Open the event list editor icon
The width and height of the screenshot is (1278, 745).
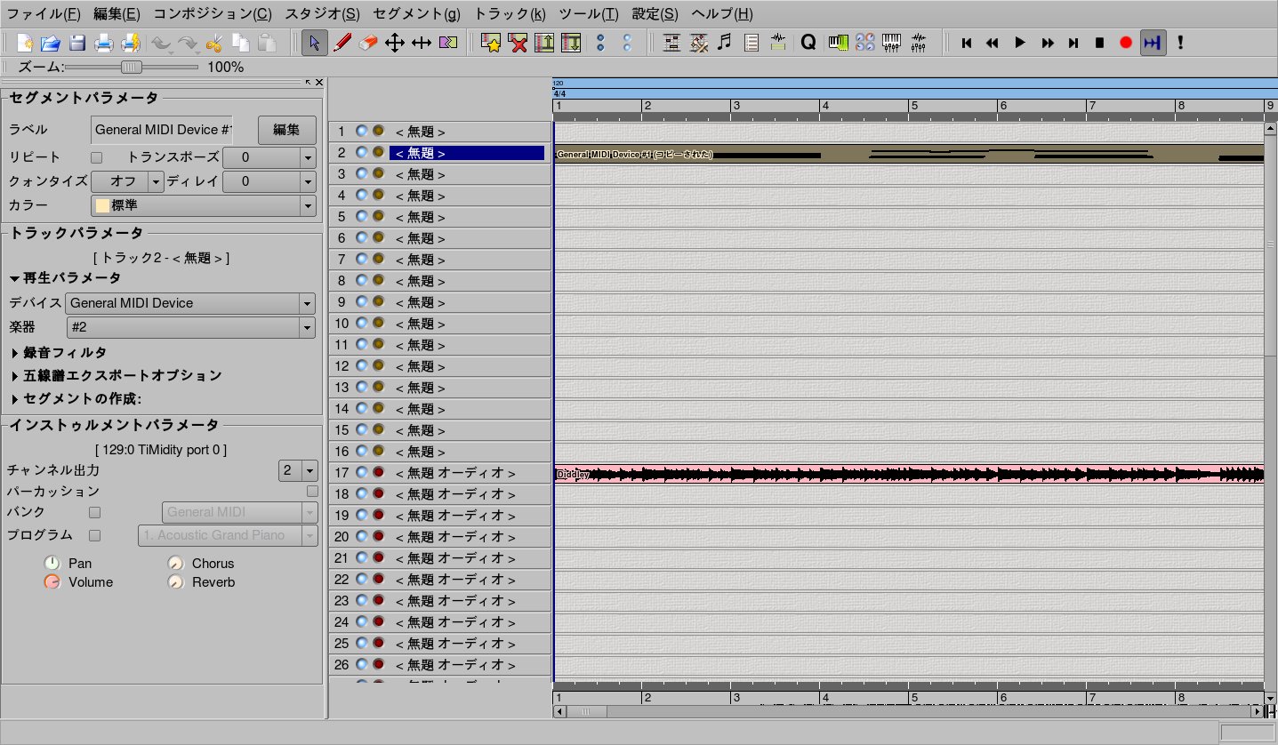752,42
